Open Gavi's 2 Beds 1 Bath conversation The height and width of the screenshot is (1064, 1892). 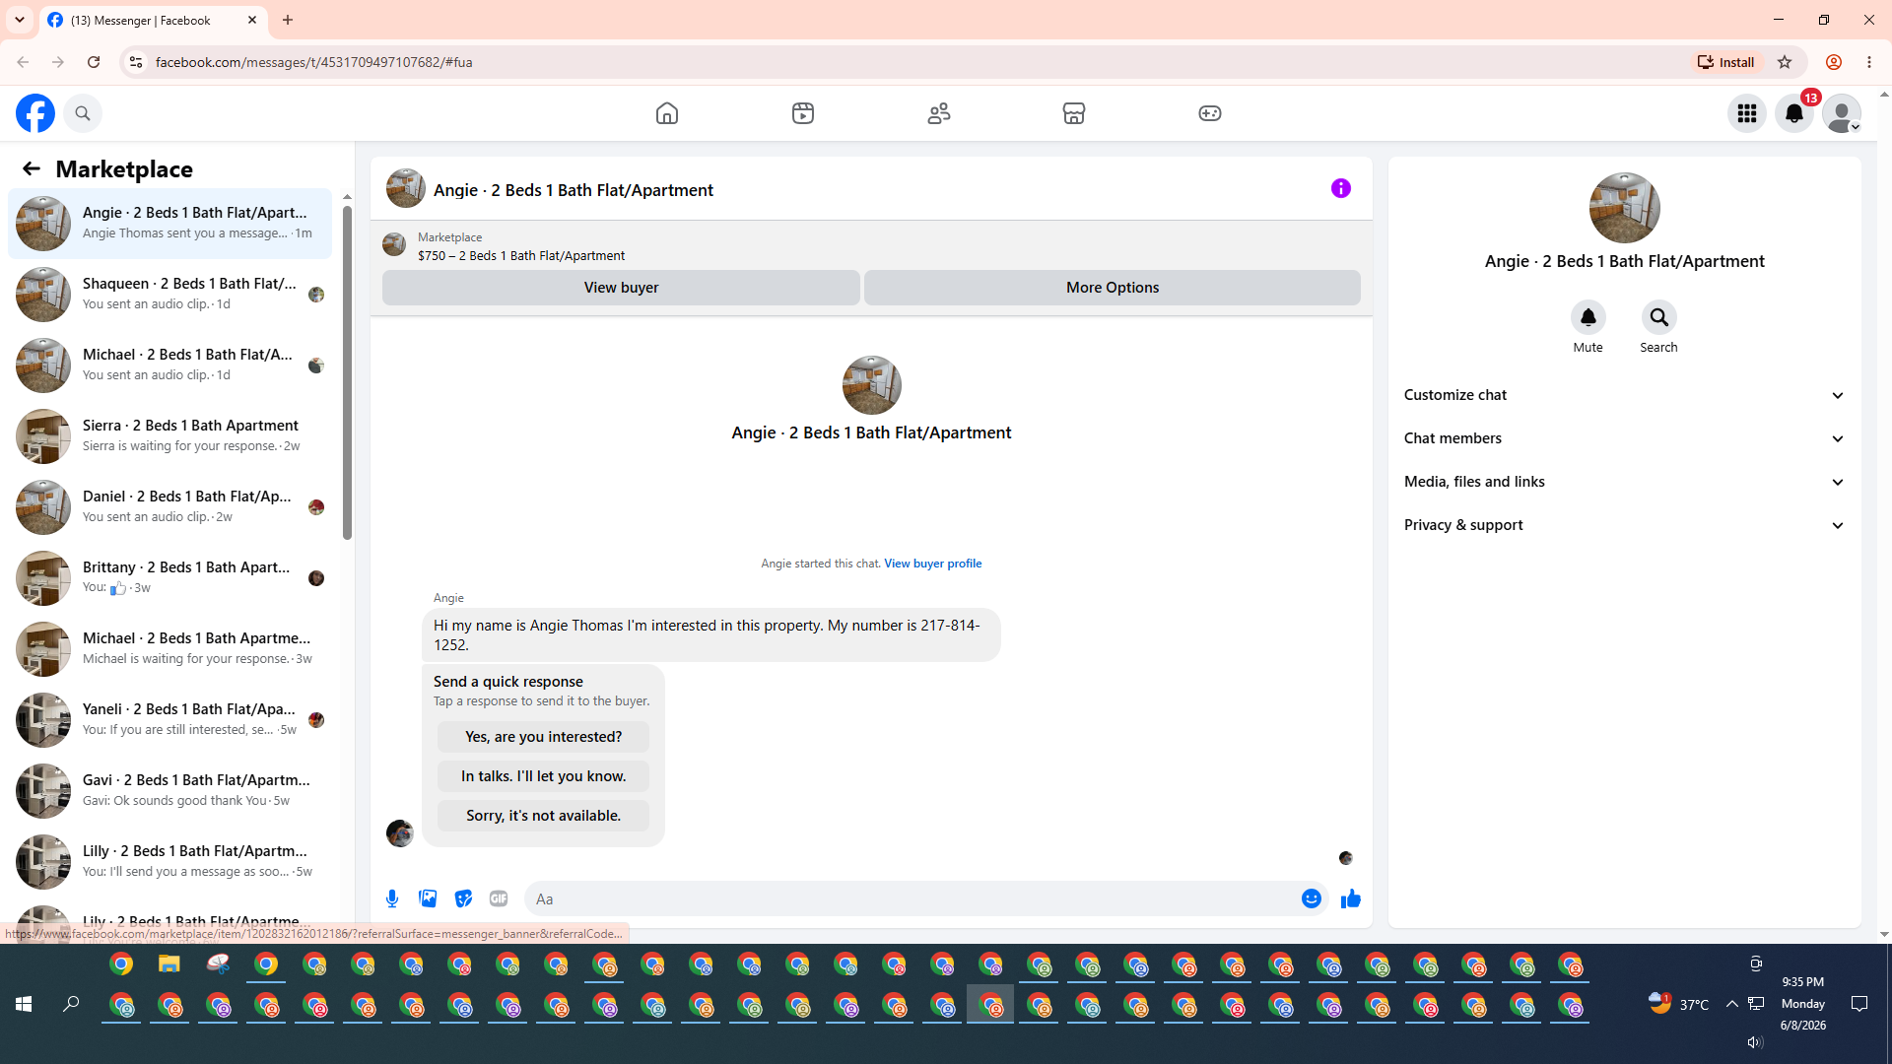(169, 791)
